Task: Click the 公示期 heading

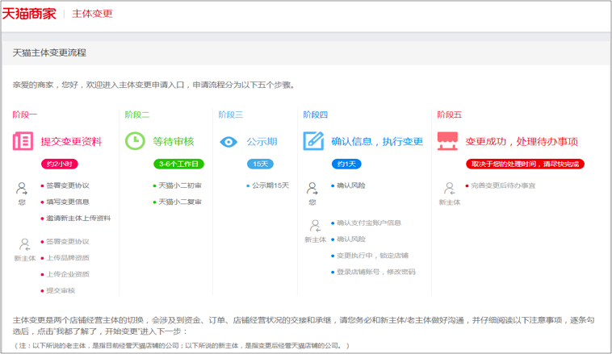Action: [x=262, y=142]
